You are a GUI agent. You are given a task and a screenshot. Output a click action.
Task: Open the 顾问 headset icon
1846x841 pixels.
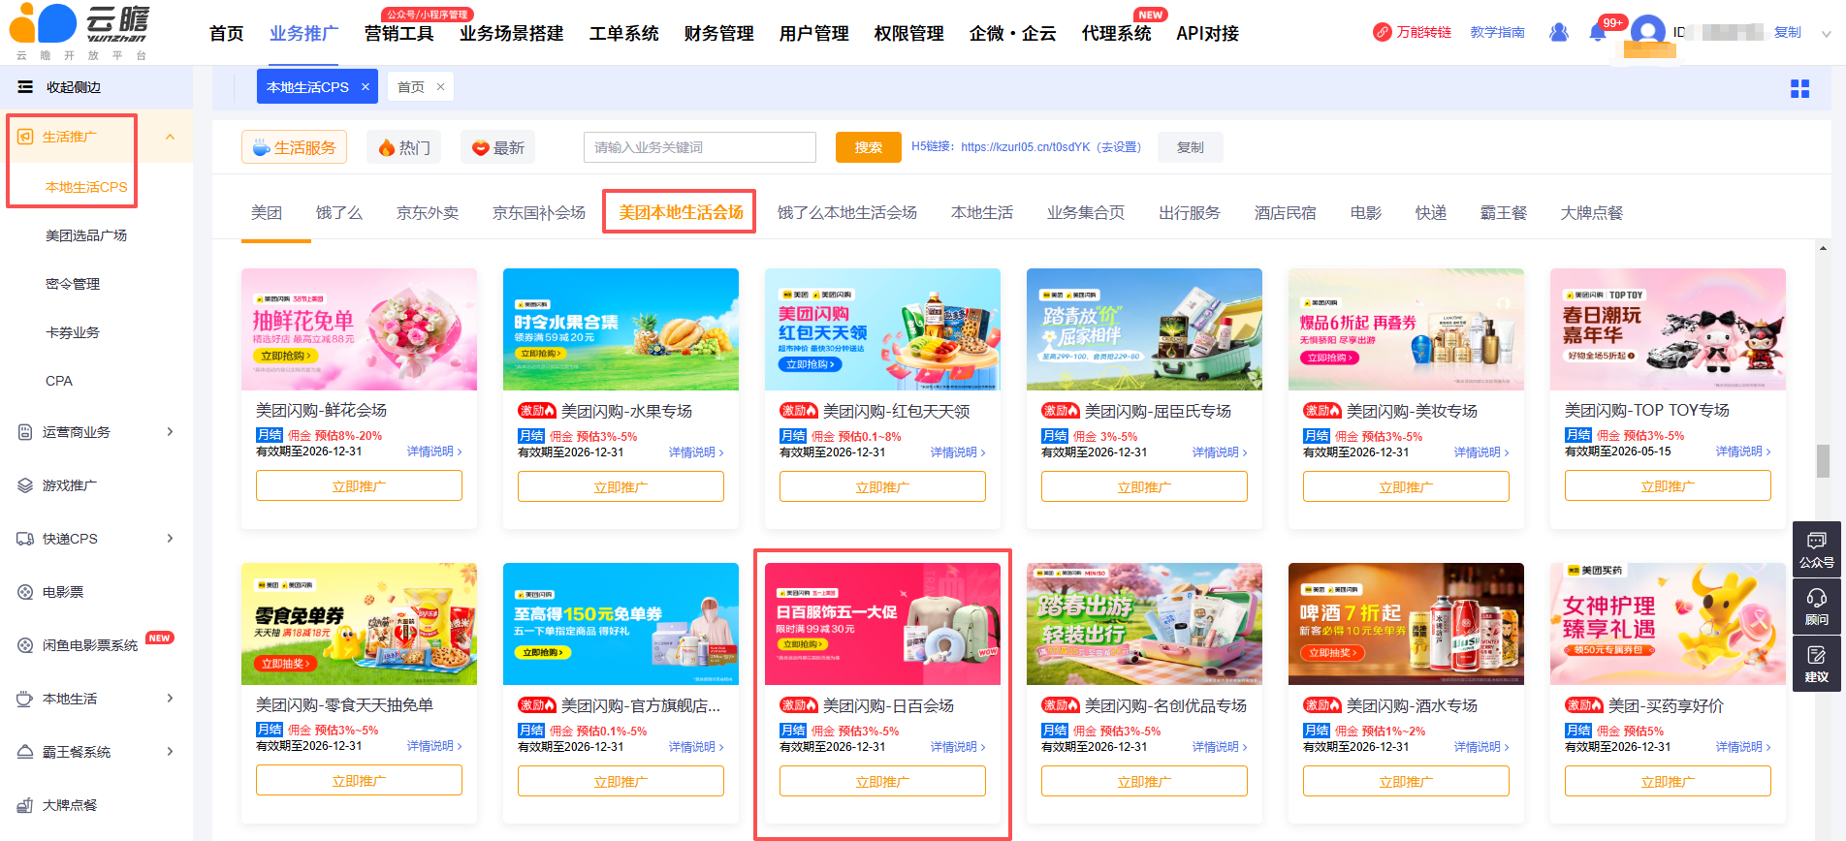(1816, 606)
